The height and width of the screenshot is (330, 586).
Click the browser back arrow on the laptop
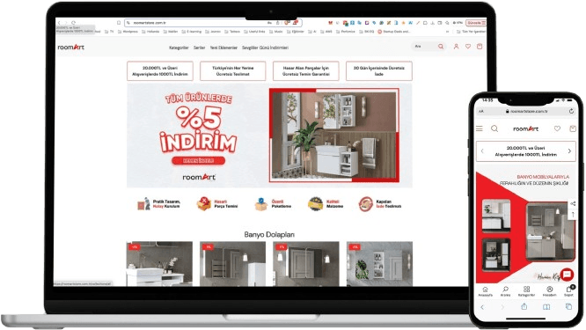(59, 23)
